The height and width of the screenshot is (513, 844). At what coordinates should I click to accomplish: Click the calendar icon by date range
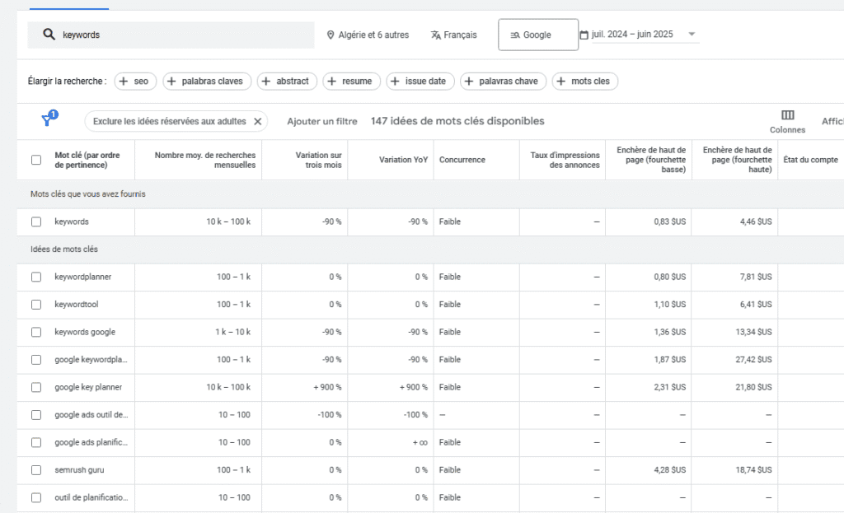(x=584, y=35)
